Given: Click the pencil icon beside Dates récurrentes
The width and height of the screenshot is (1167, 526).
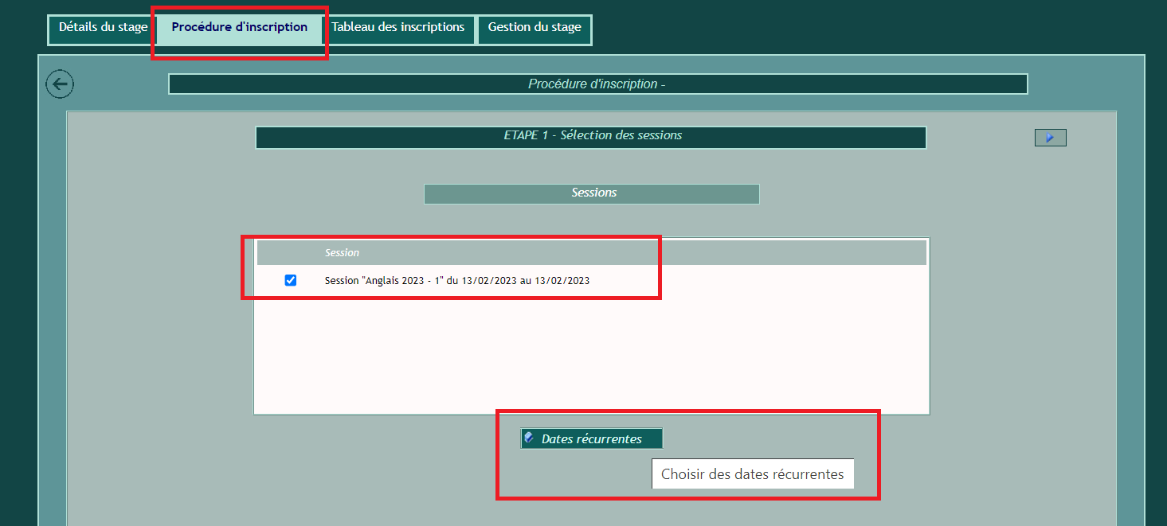Looking at the screenshot, I should pos(529,438).
